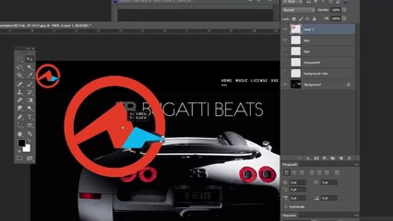Toggle lock all for layer
393x221 pixels.
tap(314, 19)
